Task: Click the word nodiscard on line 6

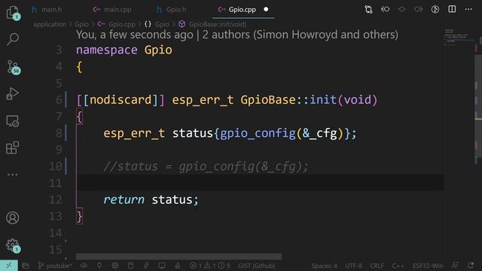Action: coord(120,100)
